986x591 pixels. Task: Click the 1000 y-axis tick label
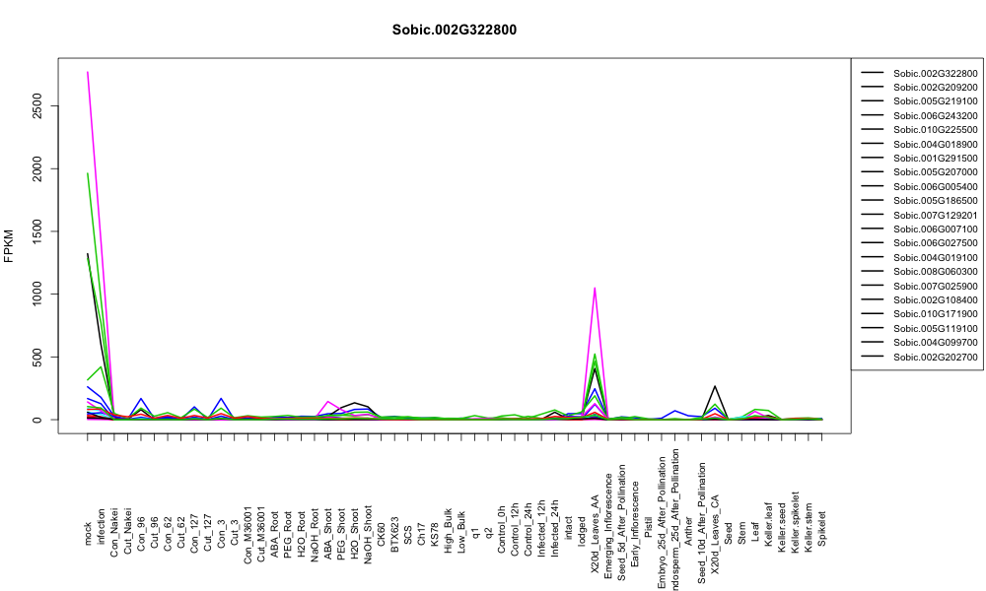pyautogui.click(x=37, y=294)
